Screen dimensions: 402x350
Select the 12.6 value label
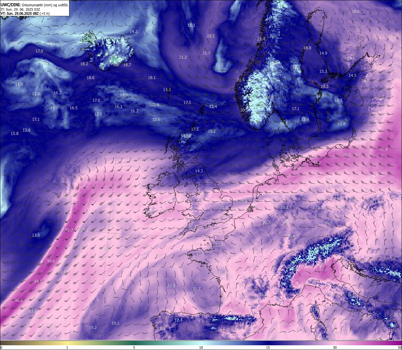tap(156, 120)
